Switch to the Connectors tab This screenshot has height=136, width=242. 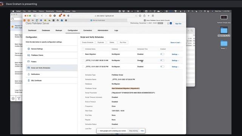pos(87,30)
